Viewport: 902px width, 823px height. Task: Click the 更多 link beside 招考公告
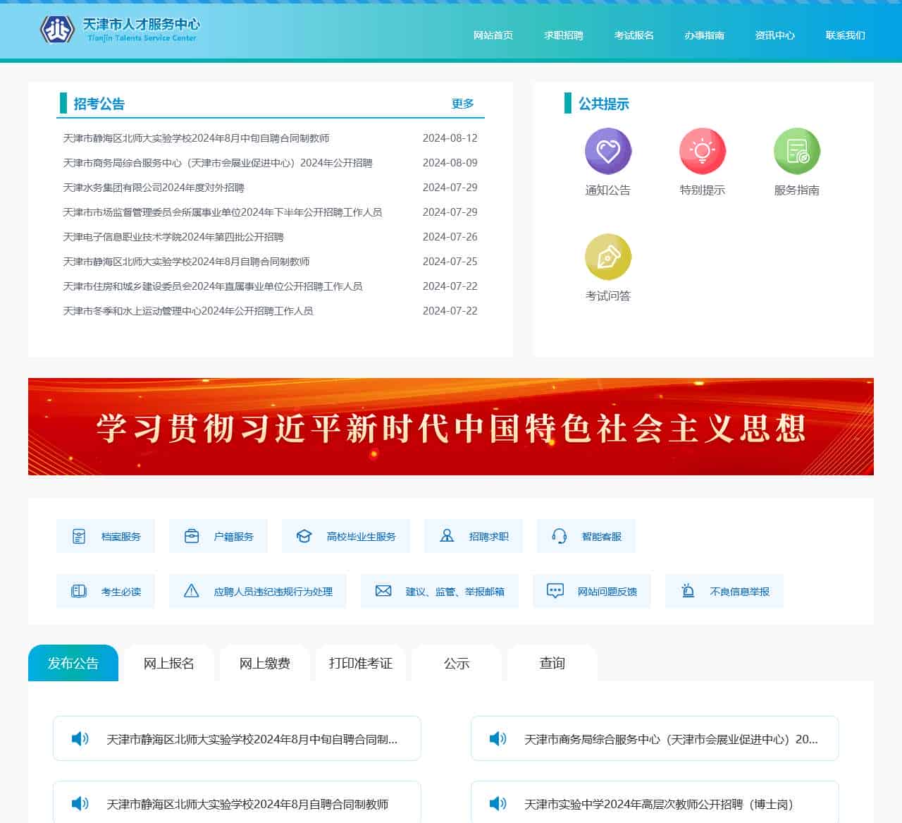[x=463, y=103]
